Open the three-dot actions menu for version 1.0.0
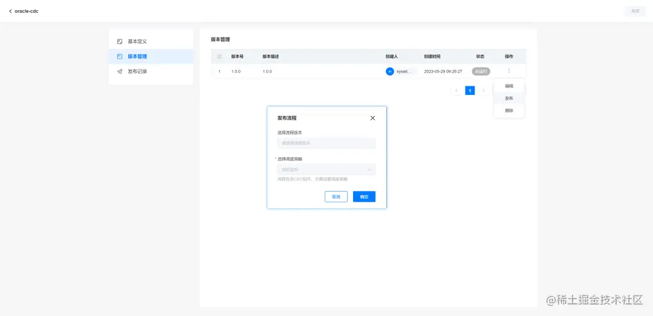 [x=509, y=71]
